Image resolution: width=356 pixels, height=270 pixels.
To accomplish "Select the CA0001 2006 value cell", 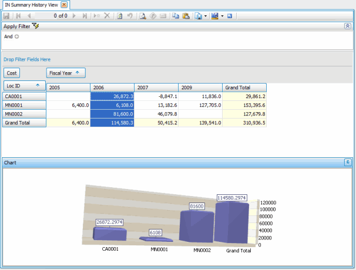I will click(x=112, y=96).
